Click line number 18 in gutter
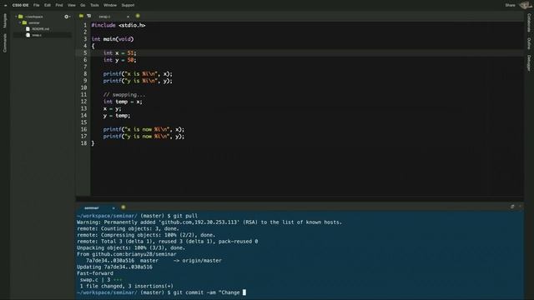 pyautogui.click(x=83, y=143)
